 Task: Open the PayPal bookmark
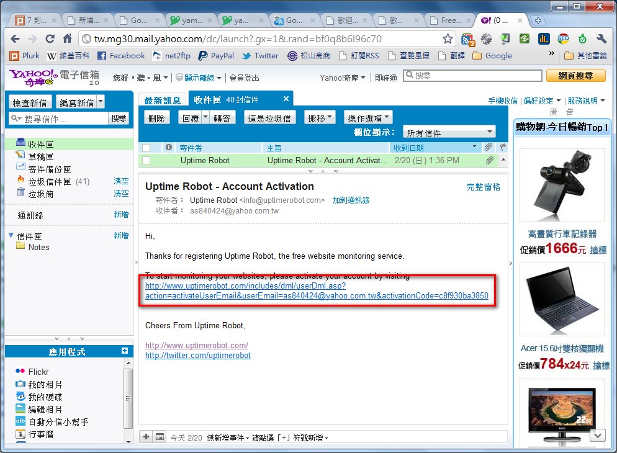click(216, 56)
